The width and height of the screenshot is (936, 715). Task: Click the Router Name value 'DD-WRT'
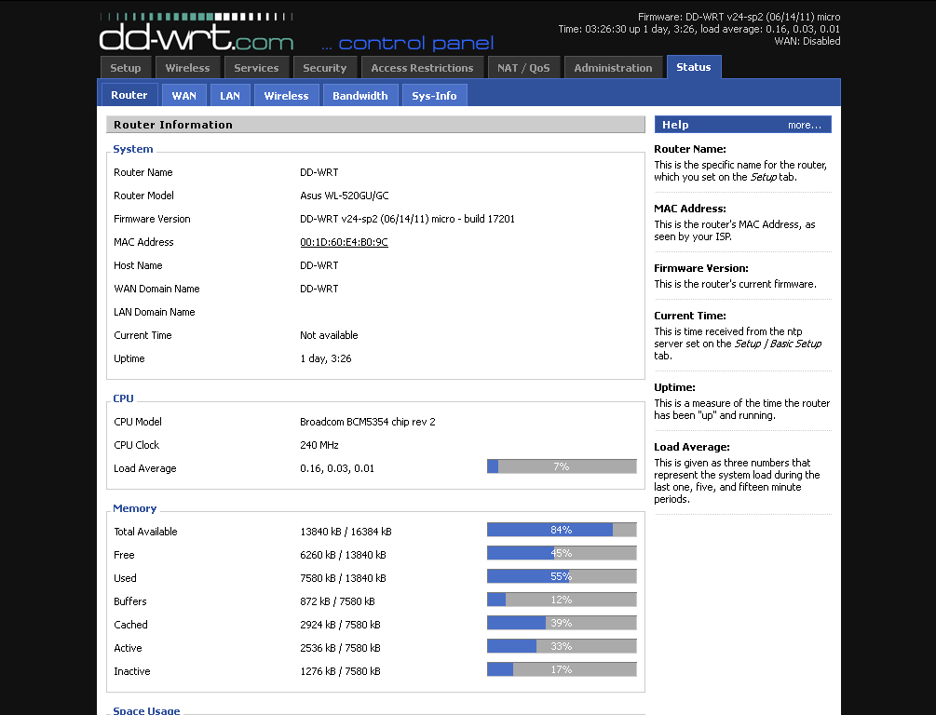click(319, 172)
